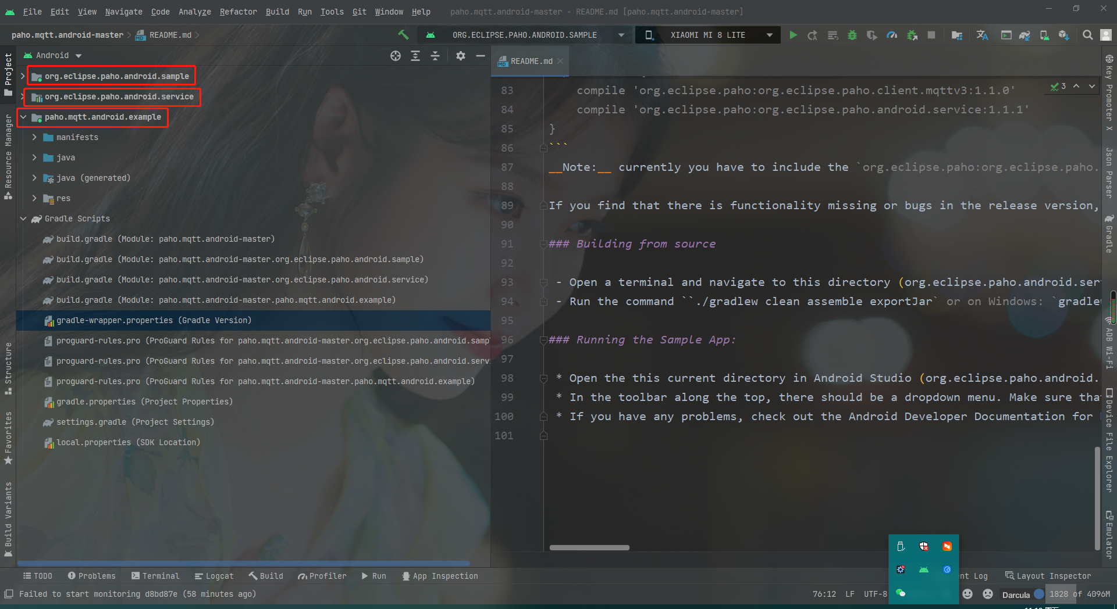Expand org.eclipse.paho.android.service module
Screen dimensions: 1117x609
click(23, 96)
